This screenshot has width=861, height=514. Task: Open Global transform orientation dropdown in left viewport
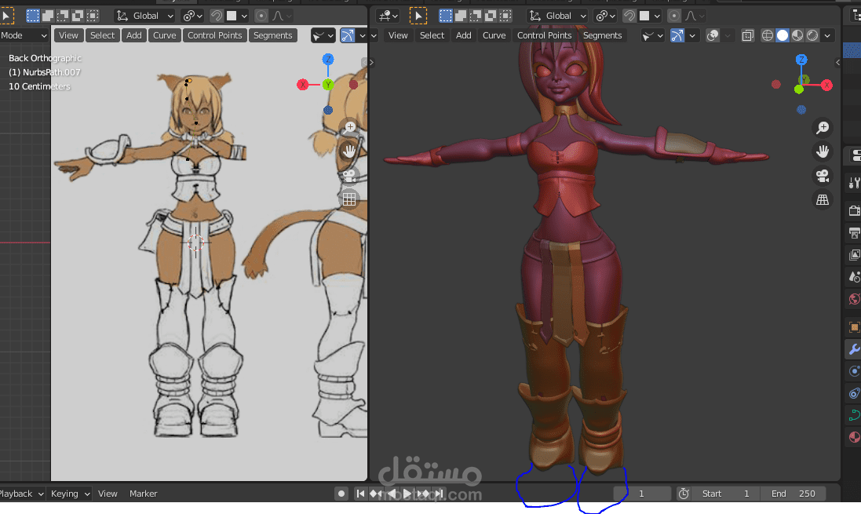pos(144,16)
